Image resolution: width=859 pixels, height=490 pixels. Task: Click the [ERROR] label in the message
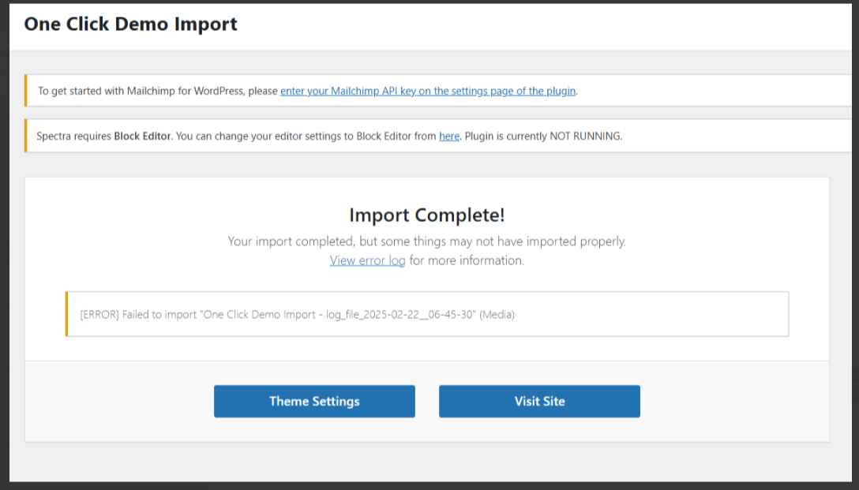pyautogui.click(x=99, y=315)
